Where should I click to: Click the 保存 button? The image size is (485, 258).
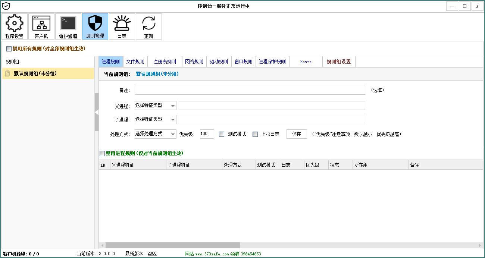point(297,134)
